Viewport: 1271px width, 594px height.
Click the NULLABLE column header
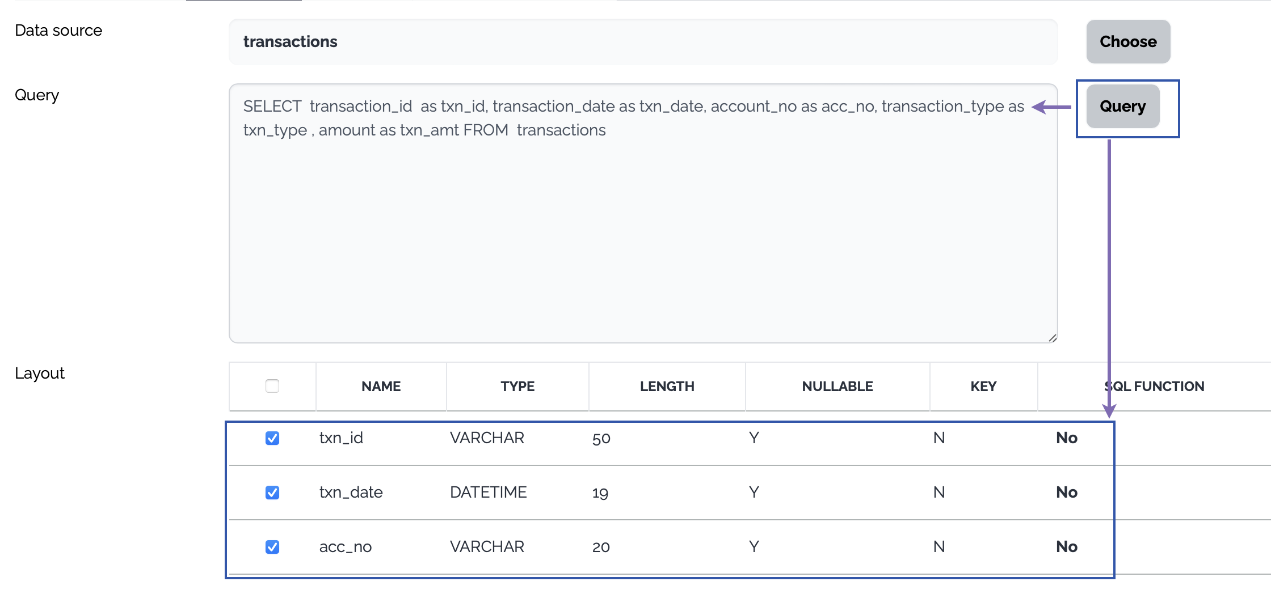(837, 387)
